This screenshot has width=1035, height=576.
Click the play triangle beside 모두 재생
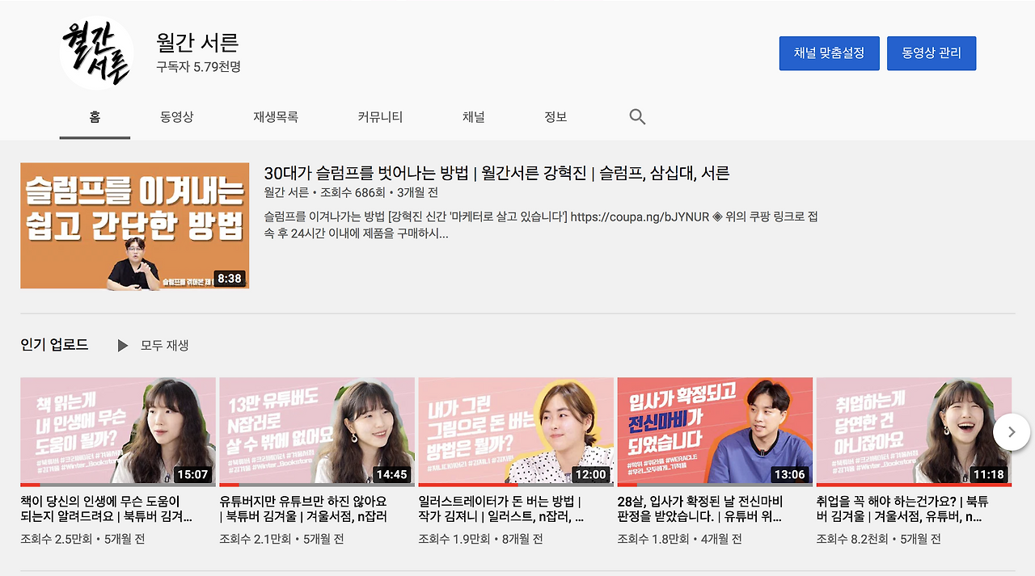(x=123, y=346)
